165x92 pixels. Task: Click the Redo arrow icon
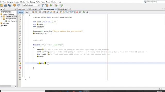coord(19,5)
